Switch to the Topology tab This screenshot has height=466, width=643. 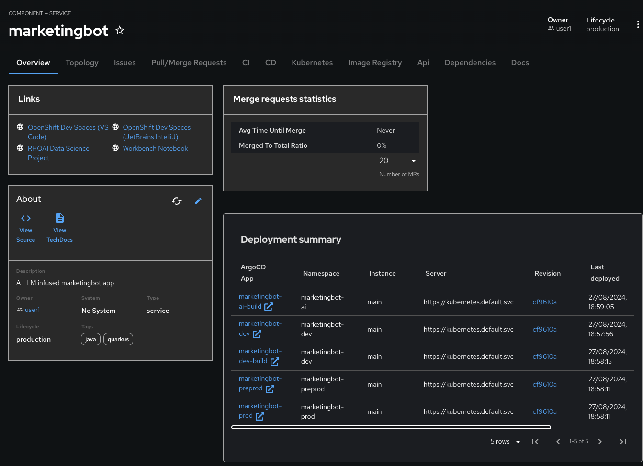(x=82, y=63)
